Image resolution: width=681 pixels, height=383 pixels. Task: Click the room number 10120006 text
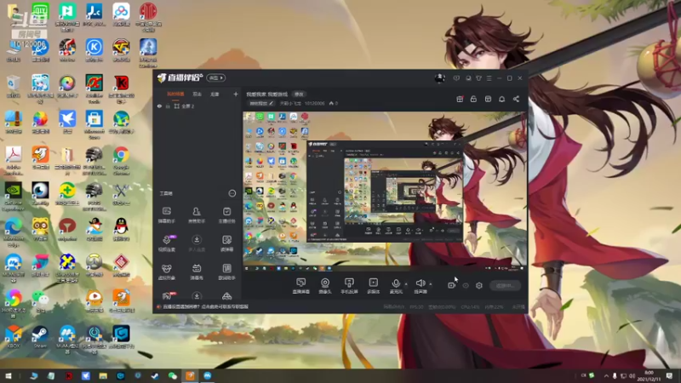314,103
